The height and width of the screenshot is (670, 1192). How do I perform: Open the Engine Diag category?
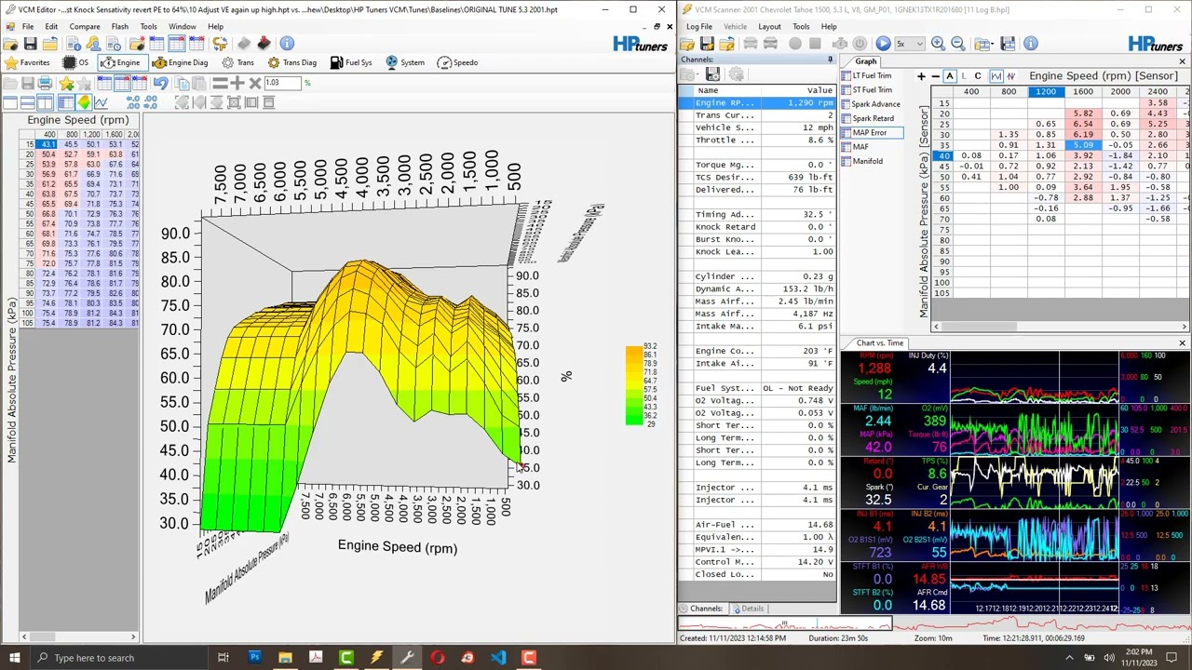click(180, 62)
